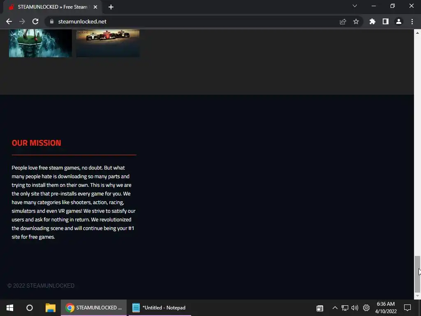The image size is (421, 316).
Task: Open the volume tray icon
Action: click(x=355, y=308)
